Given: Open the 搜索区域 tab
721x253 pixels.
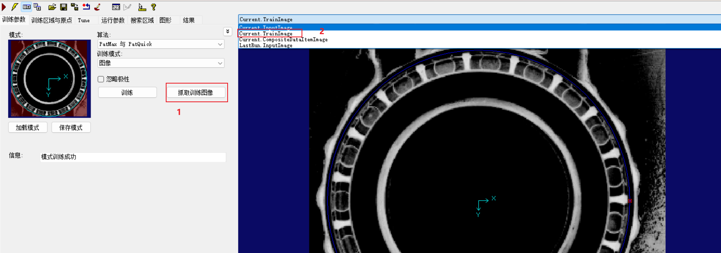Looking at the screenshot, I should click(142, 20).
